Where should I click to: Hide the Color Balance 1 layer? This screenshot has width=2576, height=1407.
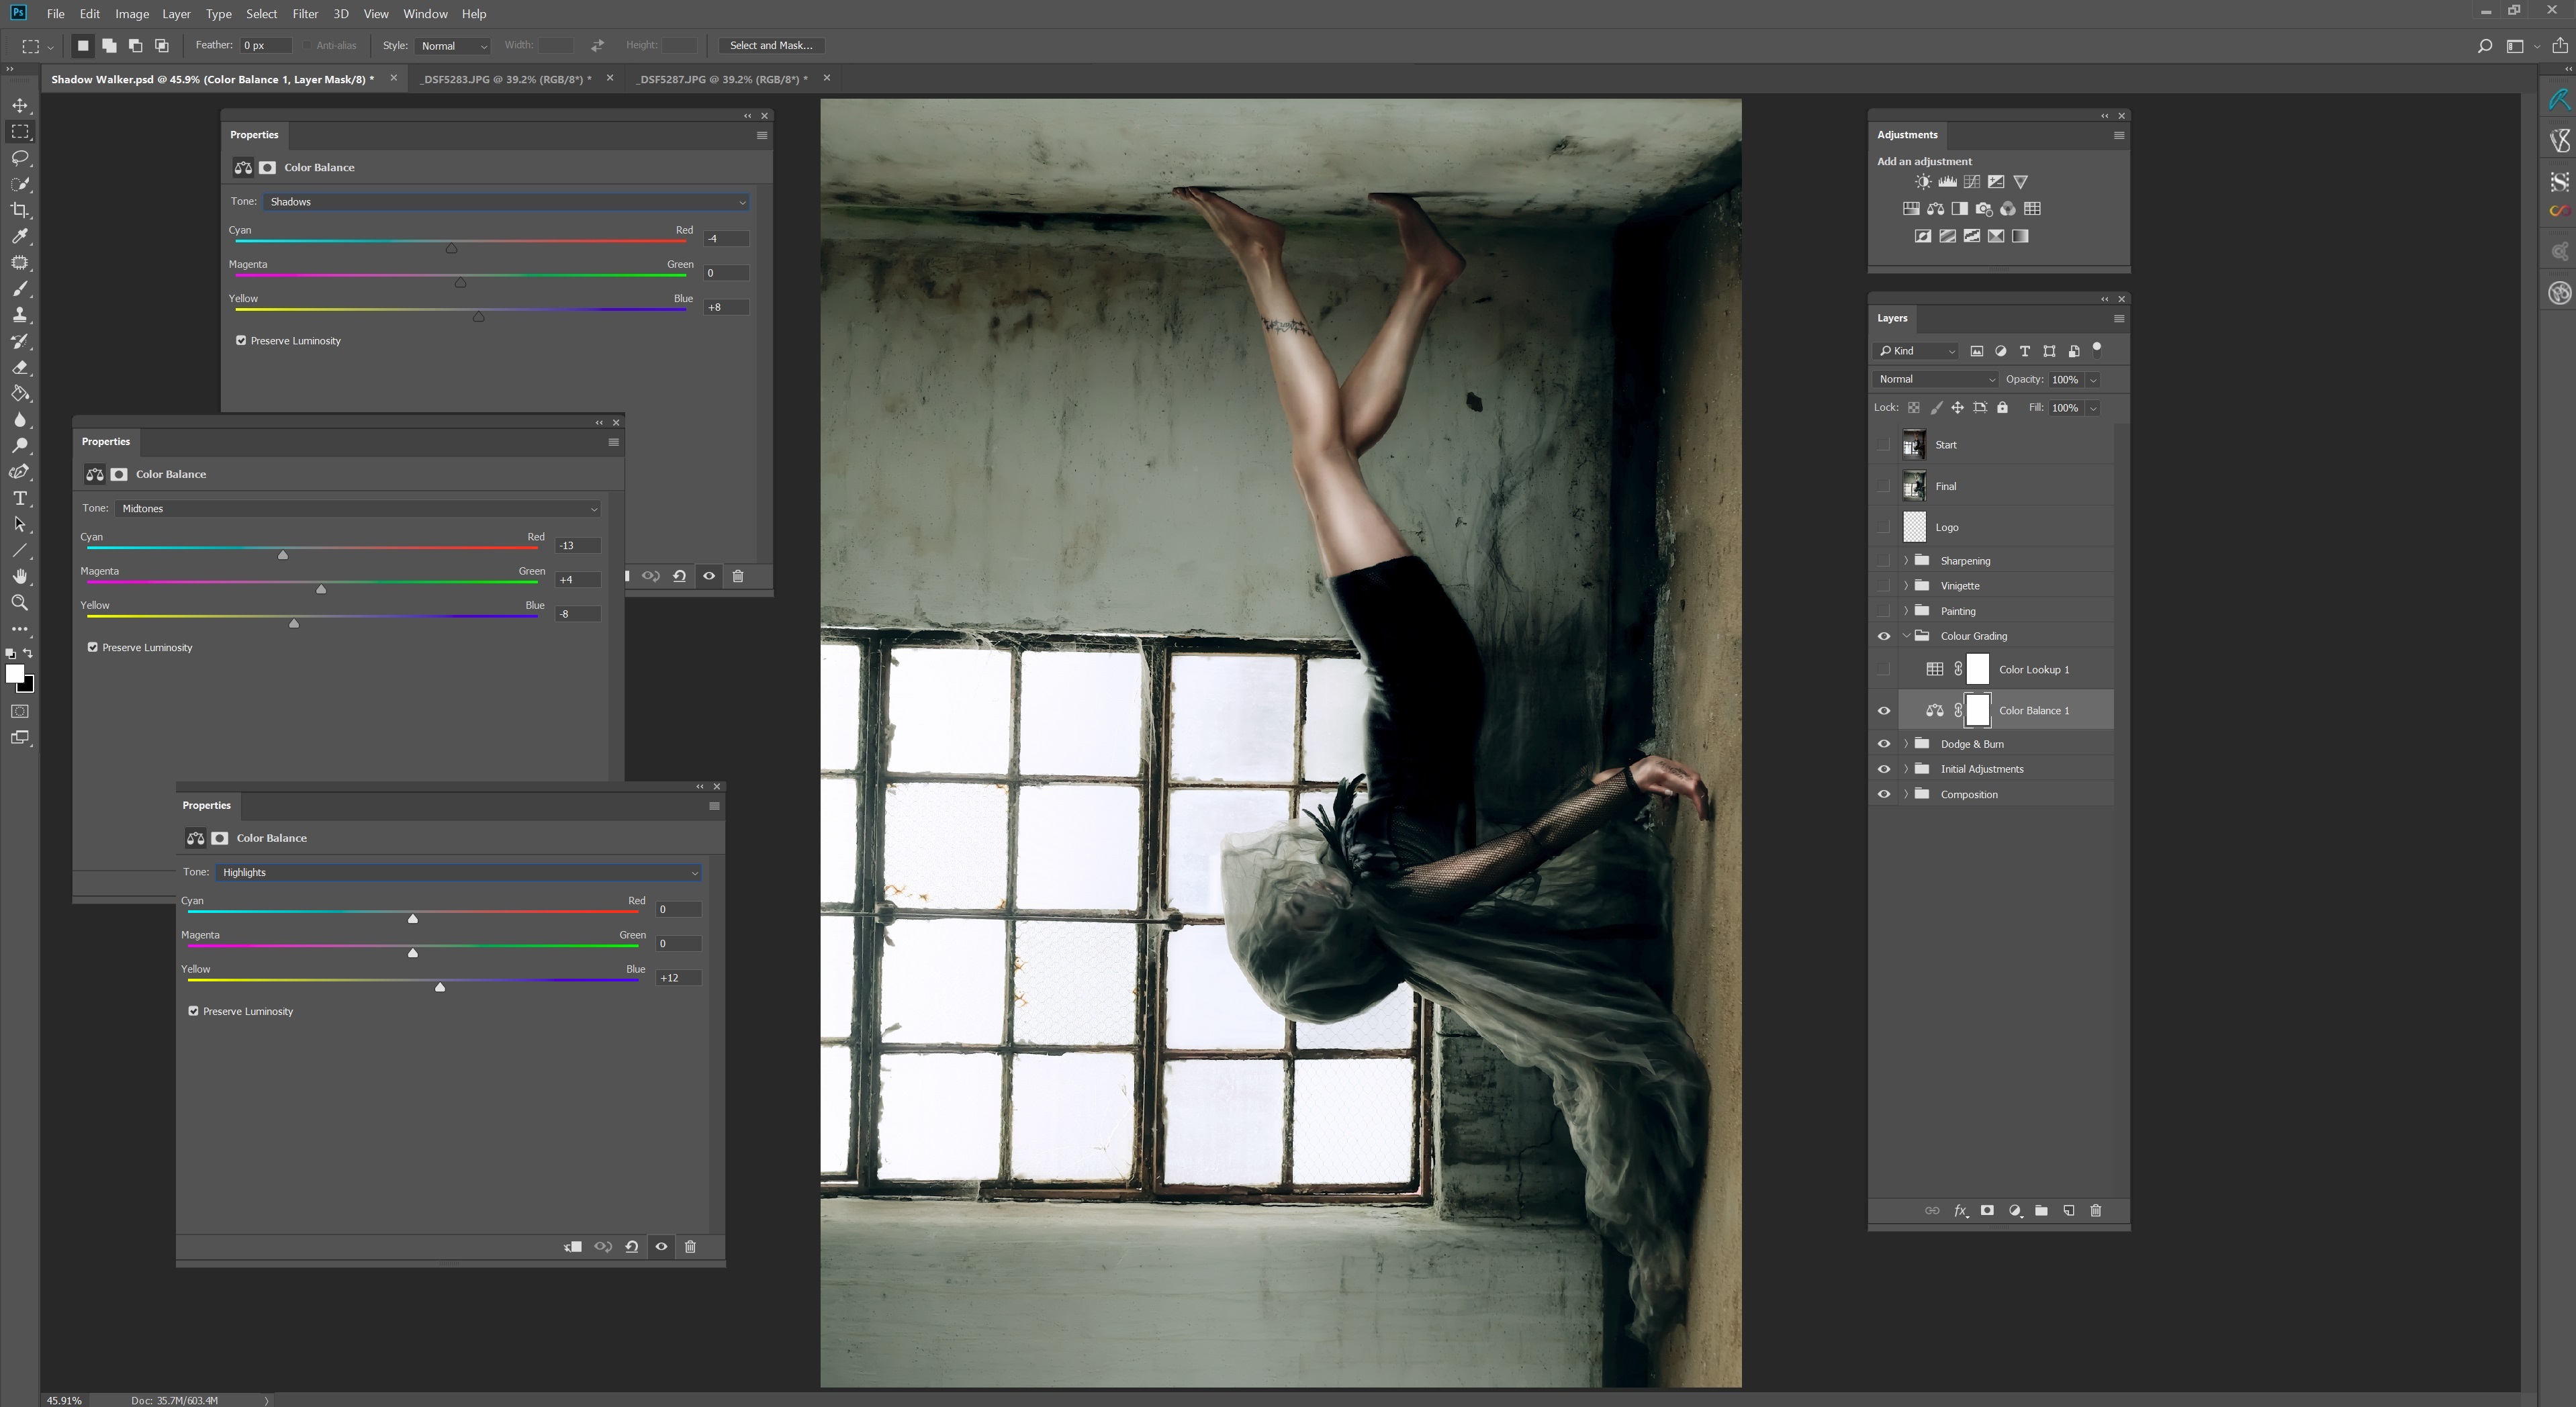[1884, 710]
